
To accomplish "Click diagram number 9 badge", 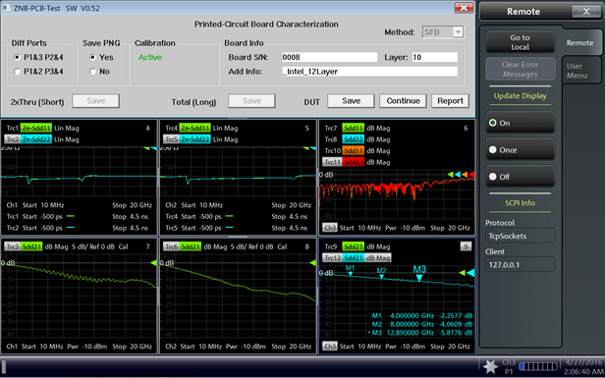I will [x=466, y=246].
